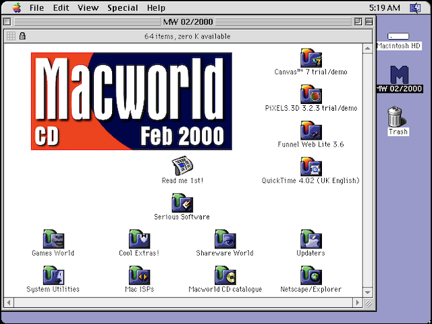Click the Trash icon on the desktop

coord(397,117)
